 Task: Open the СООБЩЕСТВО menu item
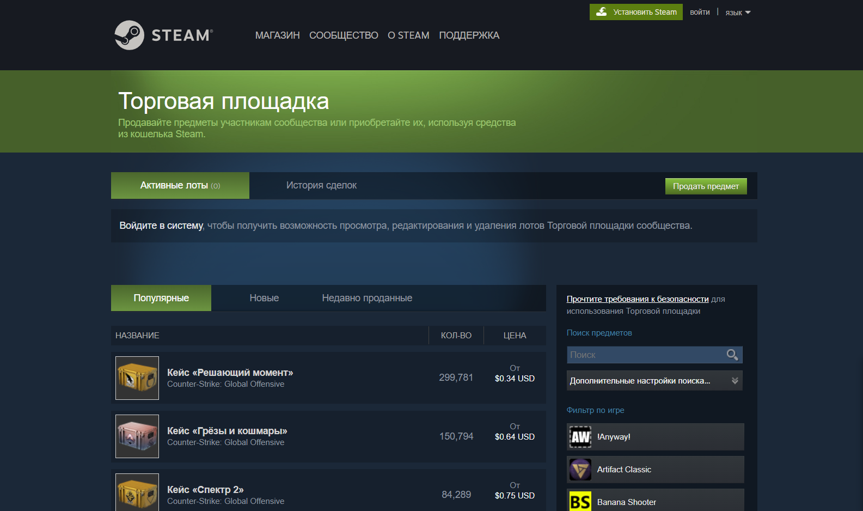[344, 35]
